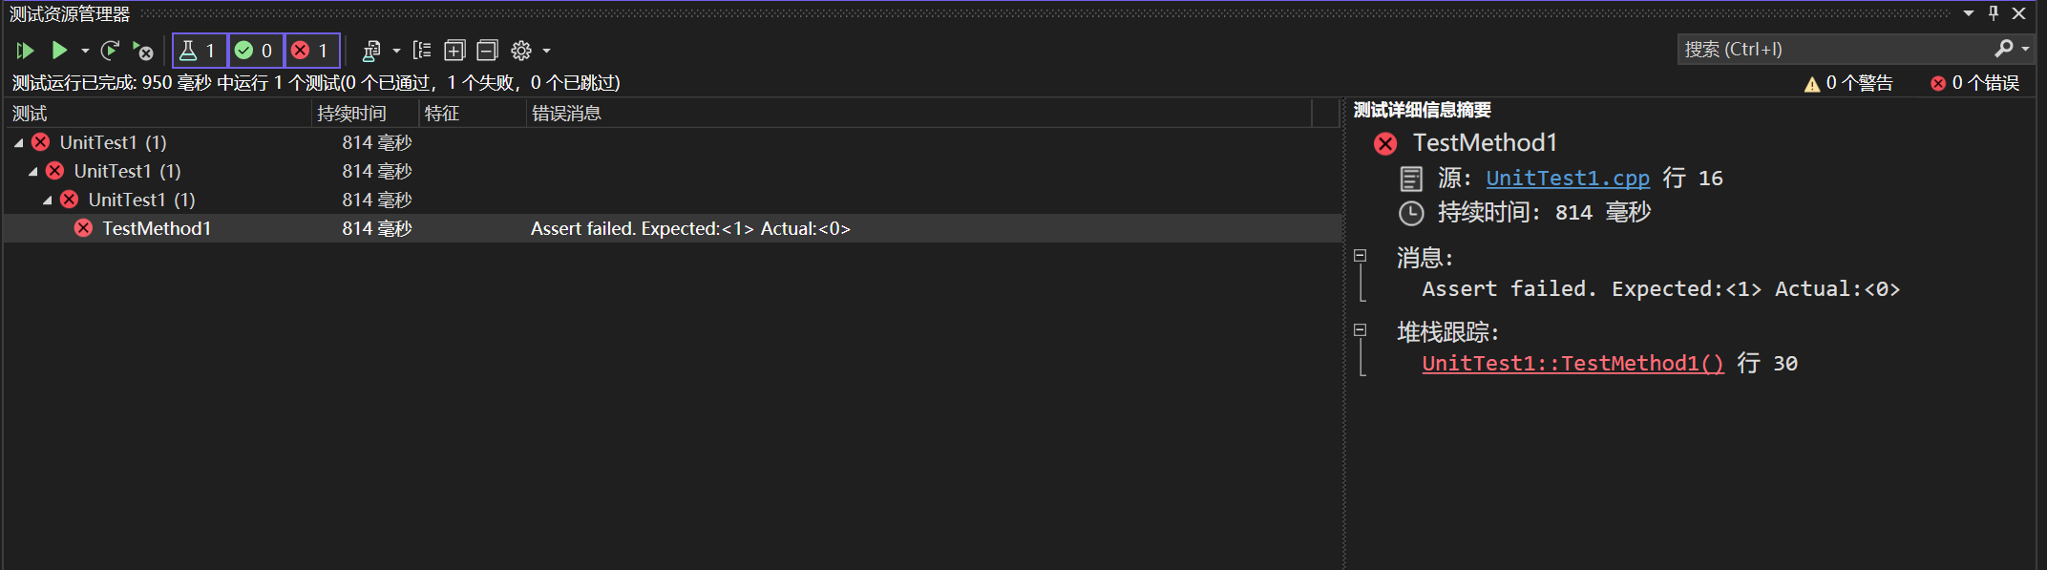Click the 持续时间 column header
Screen dimensions: 2047x570
352,114
